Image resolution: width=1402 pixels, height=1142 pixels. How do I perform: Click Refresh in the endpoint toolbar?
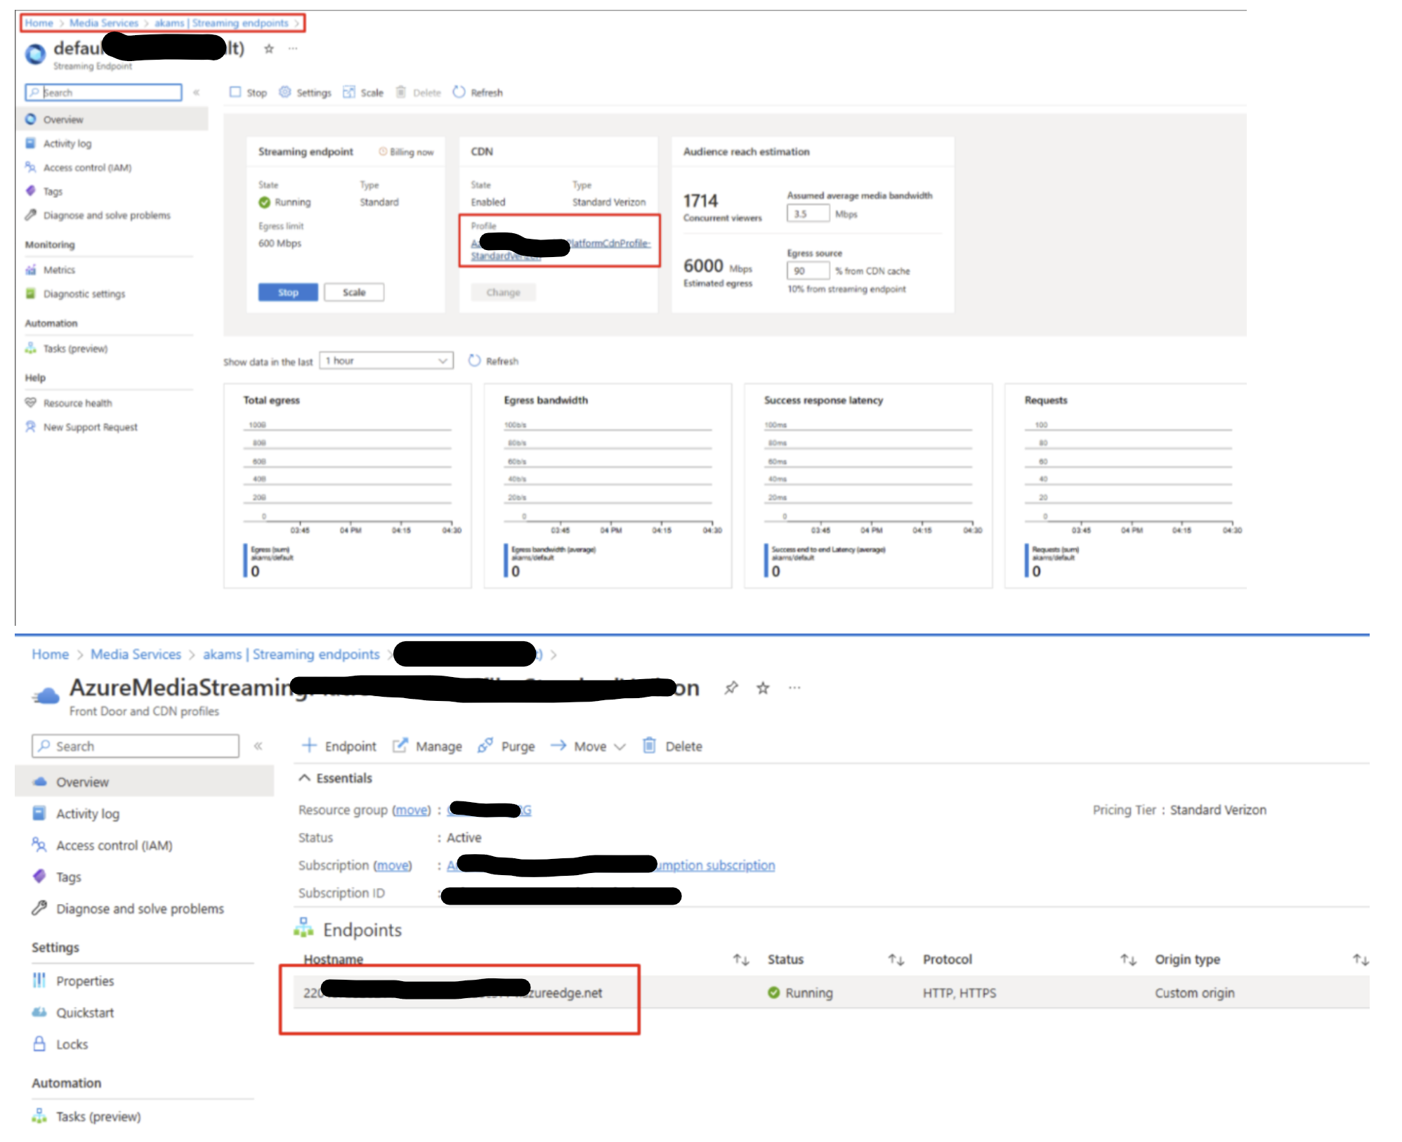tap(478, 92)
